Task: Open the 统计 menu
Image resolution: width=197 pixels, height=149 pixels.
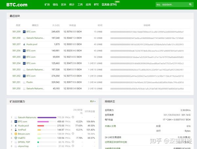Action: point(72,5)
